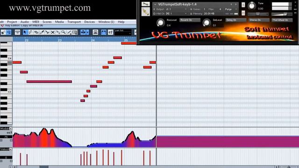This screenshot has width=299, height=168.
Task: Click the long red note in bar 22
Action: point(49,82)
